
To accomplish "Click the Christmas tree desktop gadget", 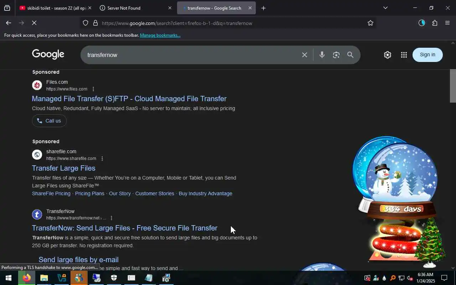I will tap(430, 242).
